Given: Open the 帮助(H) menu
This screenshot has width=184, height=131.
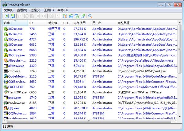Looking at the screenshot, I should [63, 10].
